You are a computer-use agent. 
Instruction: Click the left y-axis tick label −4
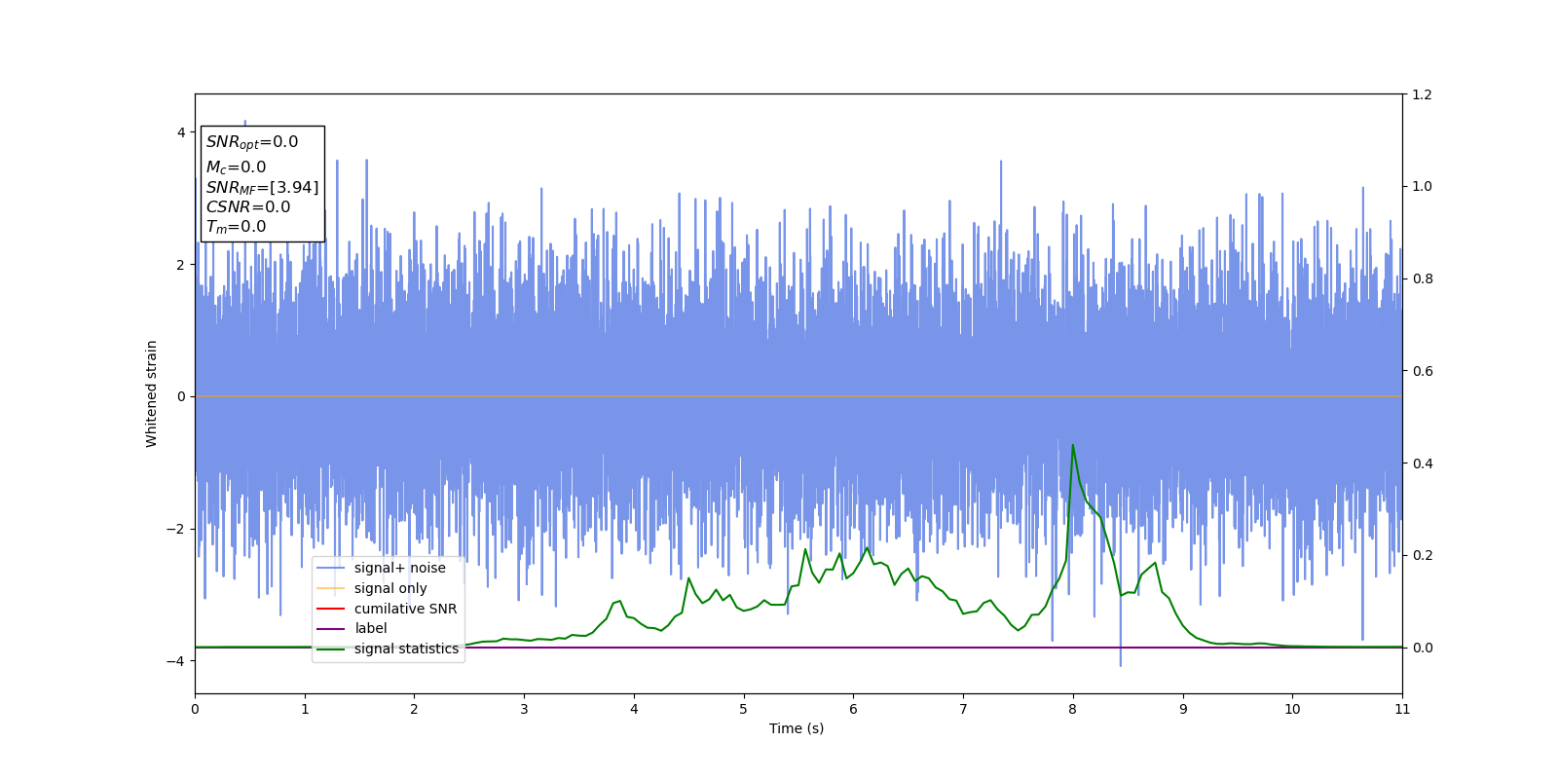coord(176,661)
